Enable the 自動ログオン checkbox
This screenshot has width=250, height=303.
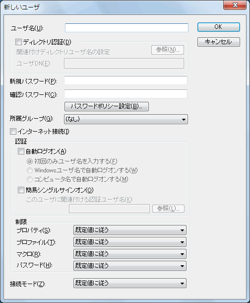21,151
